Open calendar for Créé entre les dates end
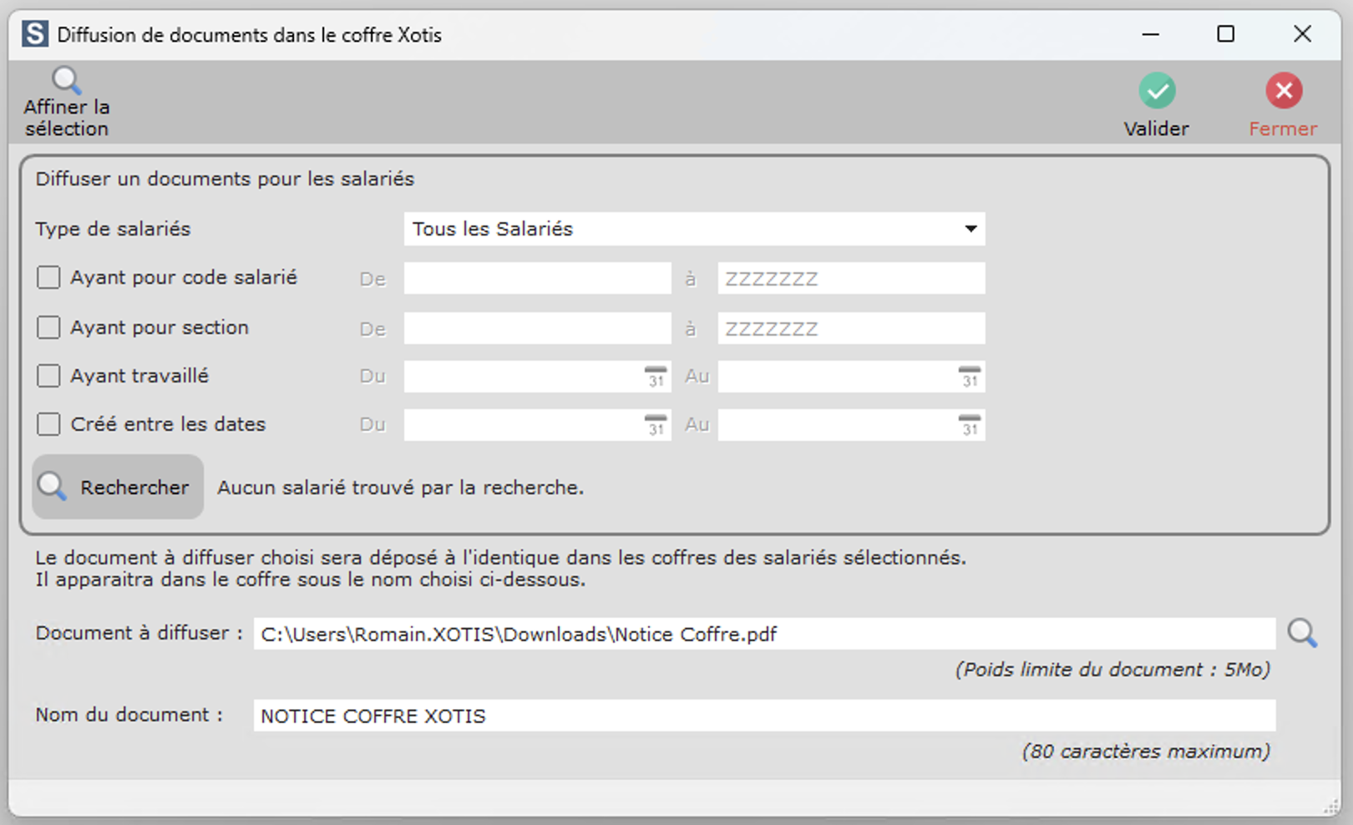 969,426
